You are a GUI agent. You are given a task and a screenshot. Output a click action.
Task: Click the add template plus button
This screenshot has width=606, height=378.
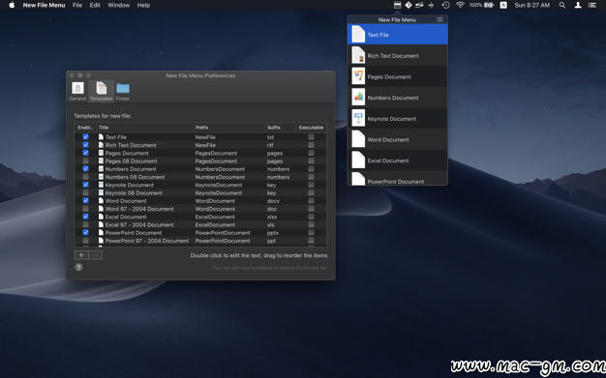[x=81, y=255]
